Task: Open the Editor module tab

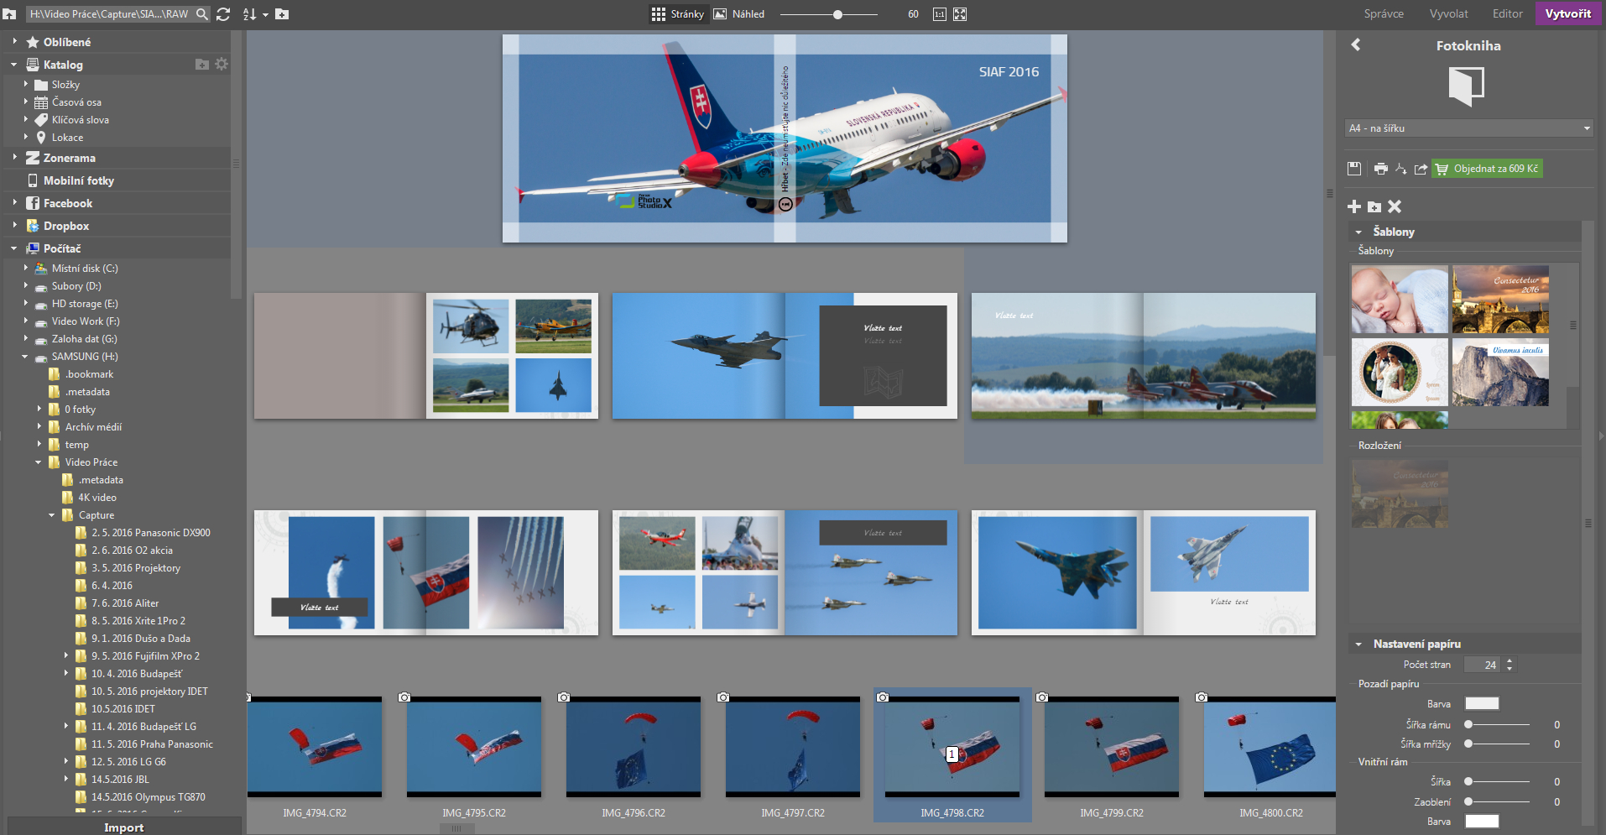Action: pyautogui.click(x=1507, y=13)
